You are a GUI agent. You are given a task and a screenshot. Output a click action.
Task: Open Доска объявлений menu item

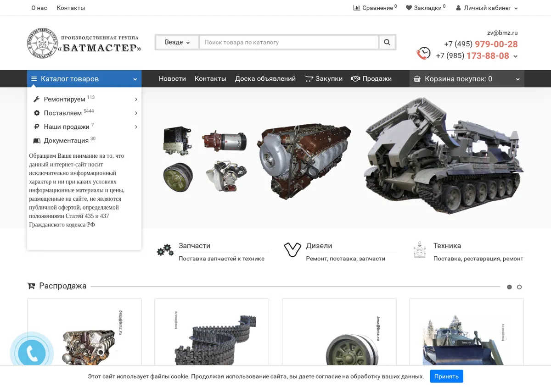pos(265,79)
